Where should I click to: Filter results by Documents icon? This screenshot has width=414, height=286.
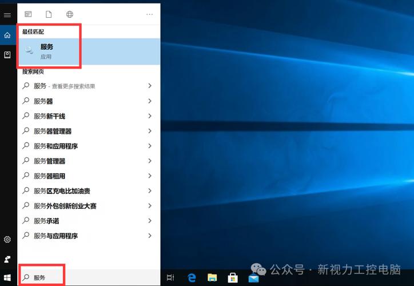[49, 14]
